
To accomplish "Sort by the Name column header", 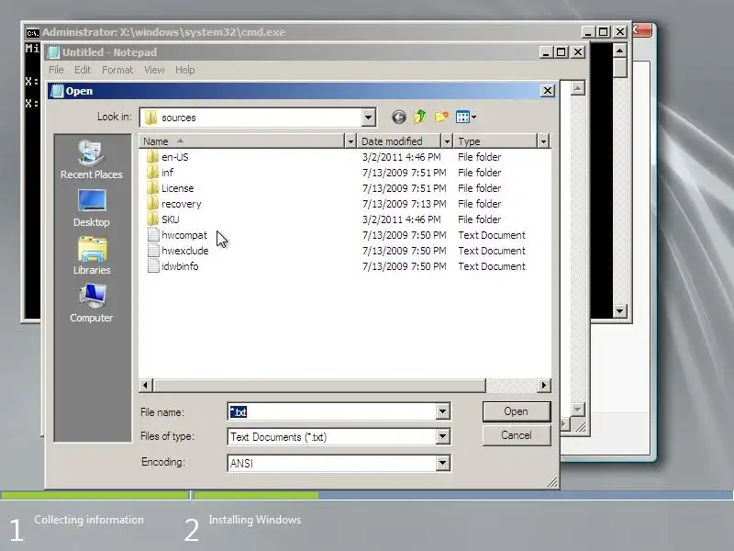I will (241, 141).
